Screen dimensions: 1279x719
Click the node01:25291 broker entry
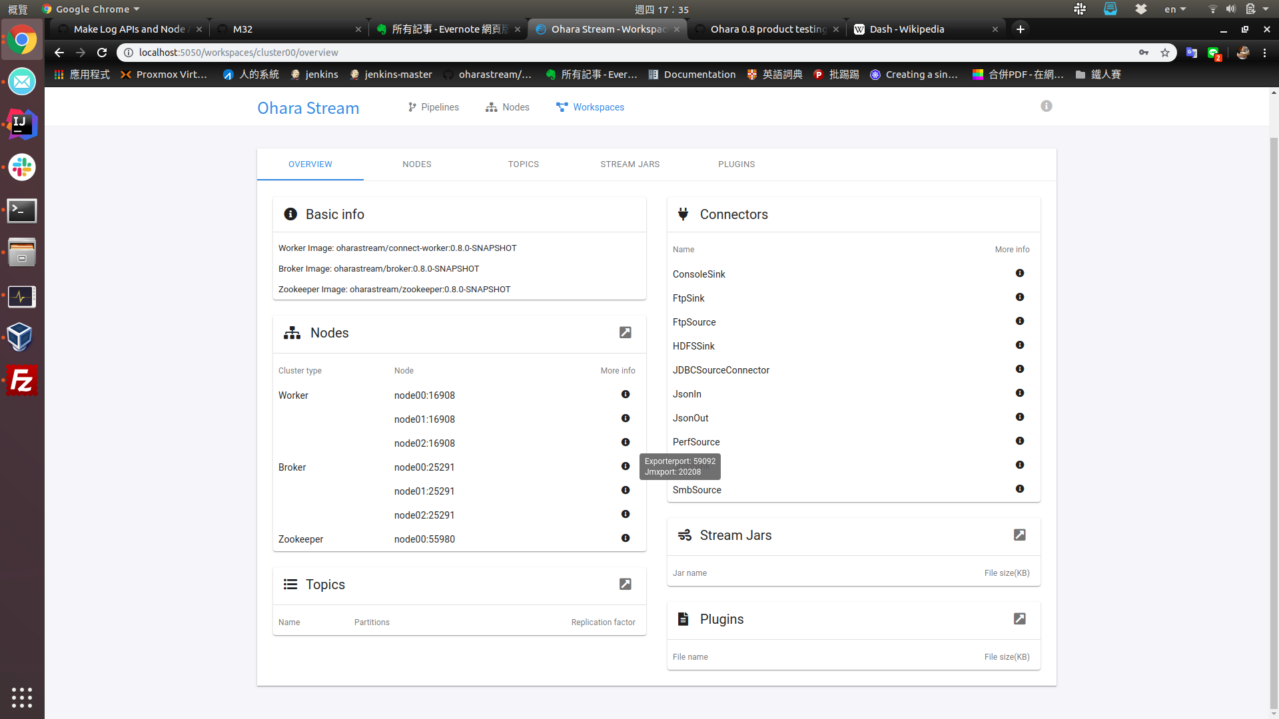pyautogui.click(x=424, y=491)
